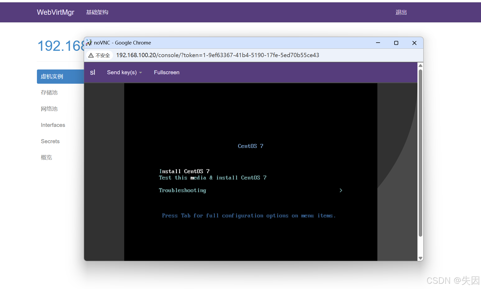Click the Fullscreen button in noVNC

pyautogui.click(x=167, y=72)
